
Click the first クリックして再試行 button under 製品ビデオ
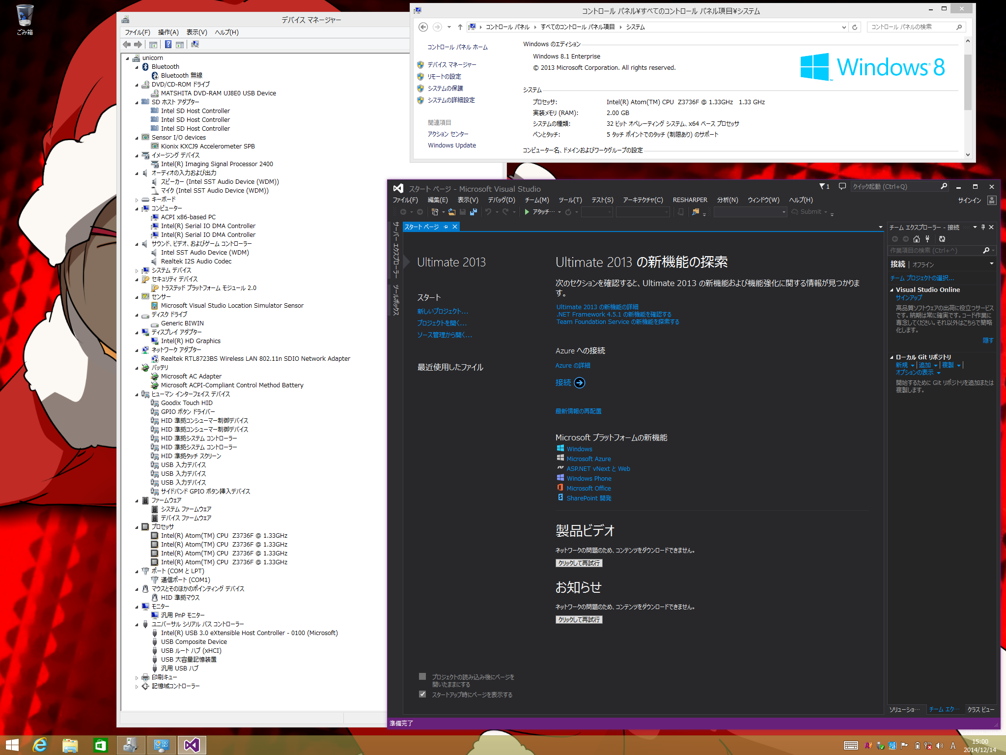(579, 563)
